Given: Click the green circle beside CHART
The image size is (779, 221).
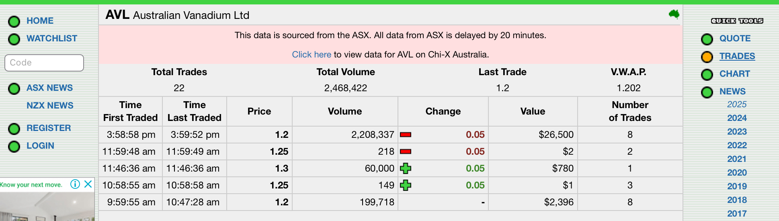Looking at the screenshot, I should click(x=707, y=75).
